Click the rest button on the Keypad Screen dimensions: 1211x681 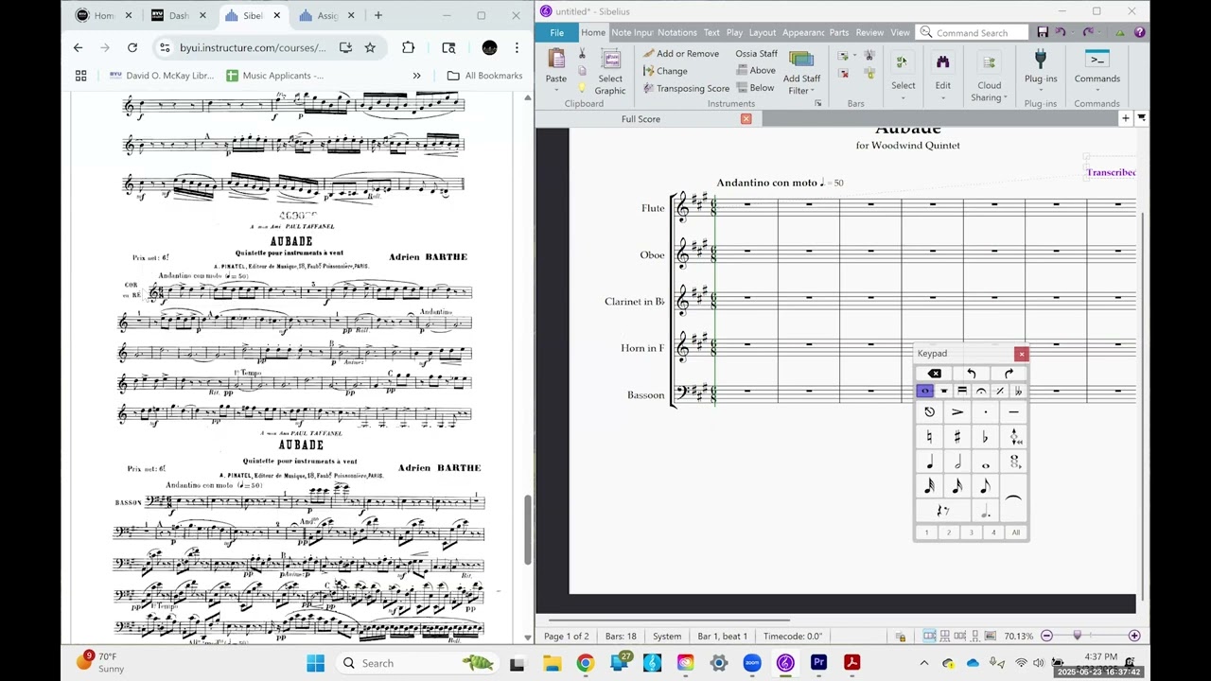943,511
